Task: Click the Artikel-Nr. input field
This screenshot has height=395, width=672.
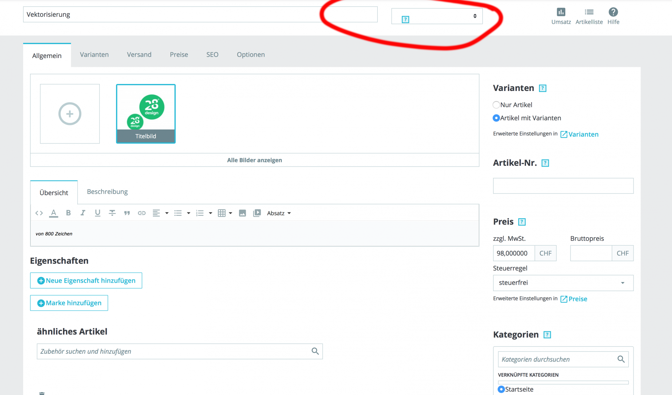Action: pyautogui.click(x=563, y=186)
